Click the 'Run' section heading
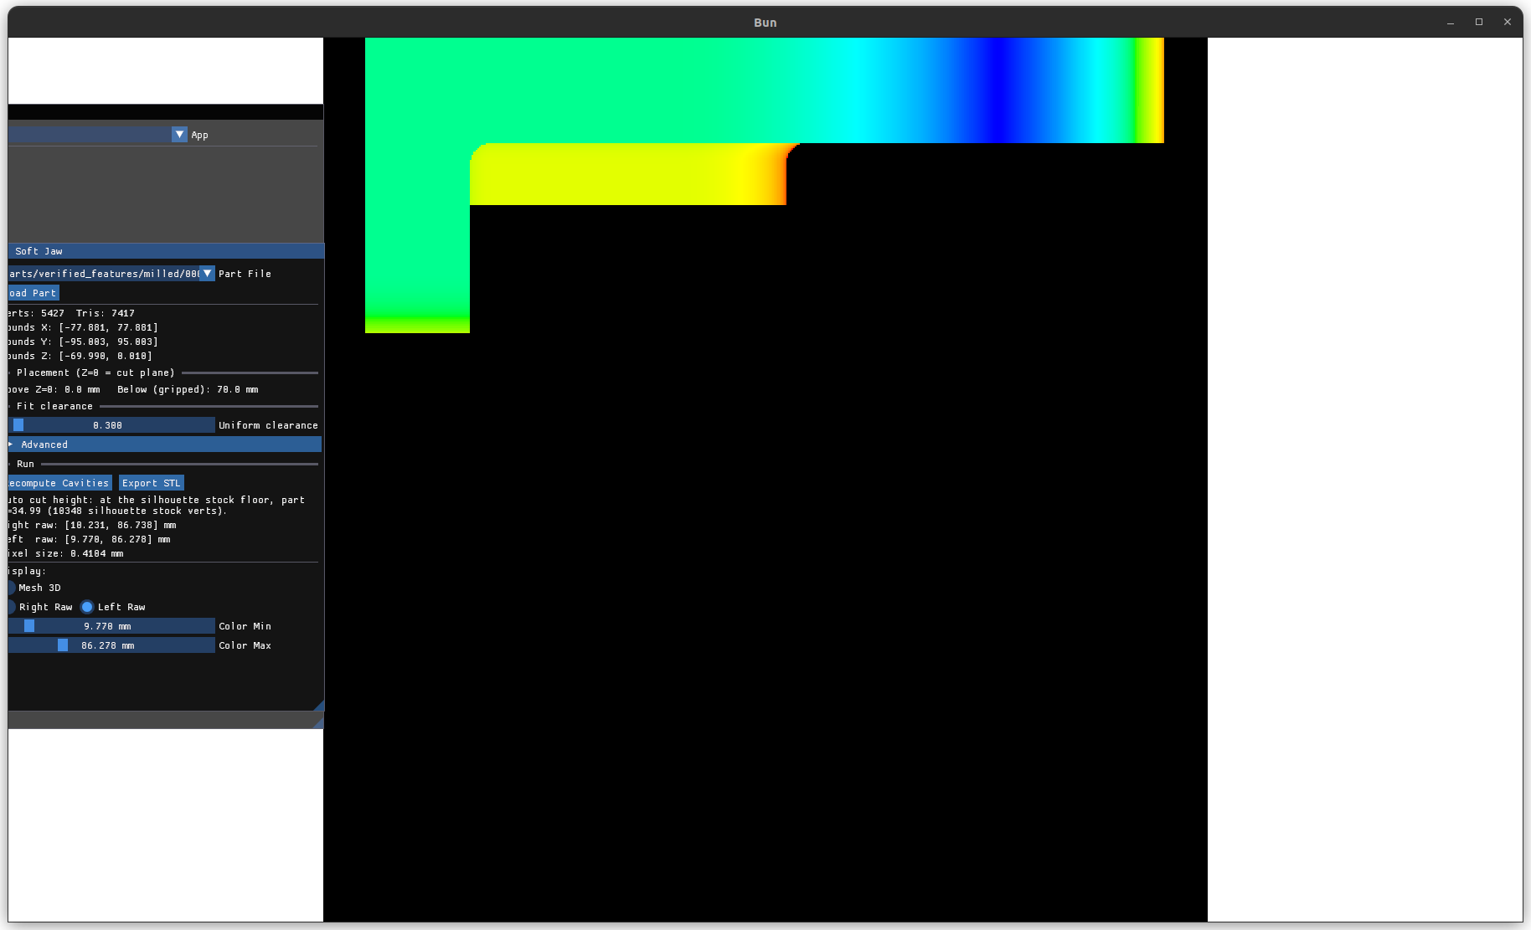This screenshot has width=1531, height=930. pos(25,464)
